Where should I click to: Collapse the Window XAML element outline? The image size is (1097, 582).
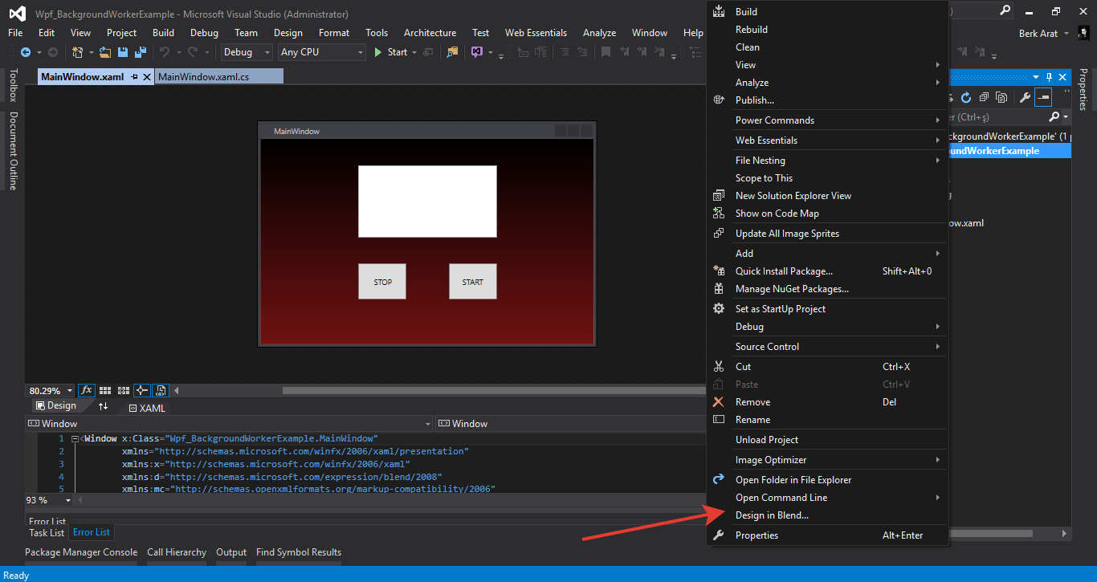click(x=75, y=439)
